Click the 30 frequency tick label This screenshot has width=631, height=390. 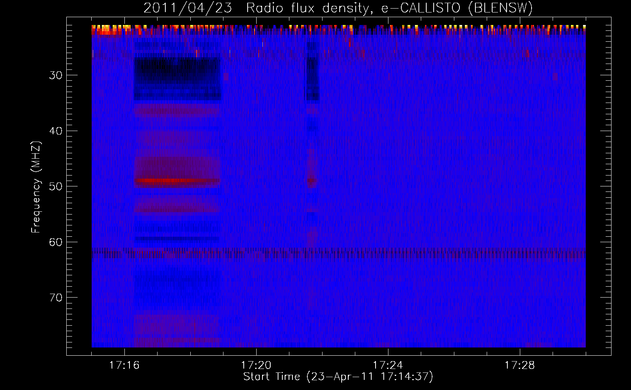[x=56, y=75]
